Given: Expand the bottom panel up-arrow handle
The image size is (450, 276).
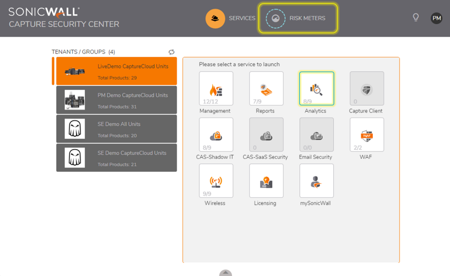Looking at the screenshot, I should click(226, 273).
